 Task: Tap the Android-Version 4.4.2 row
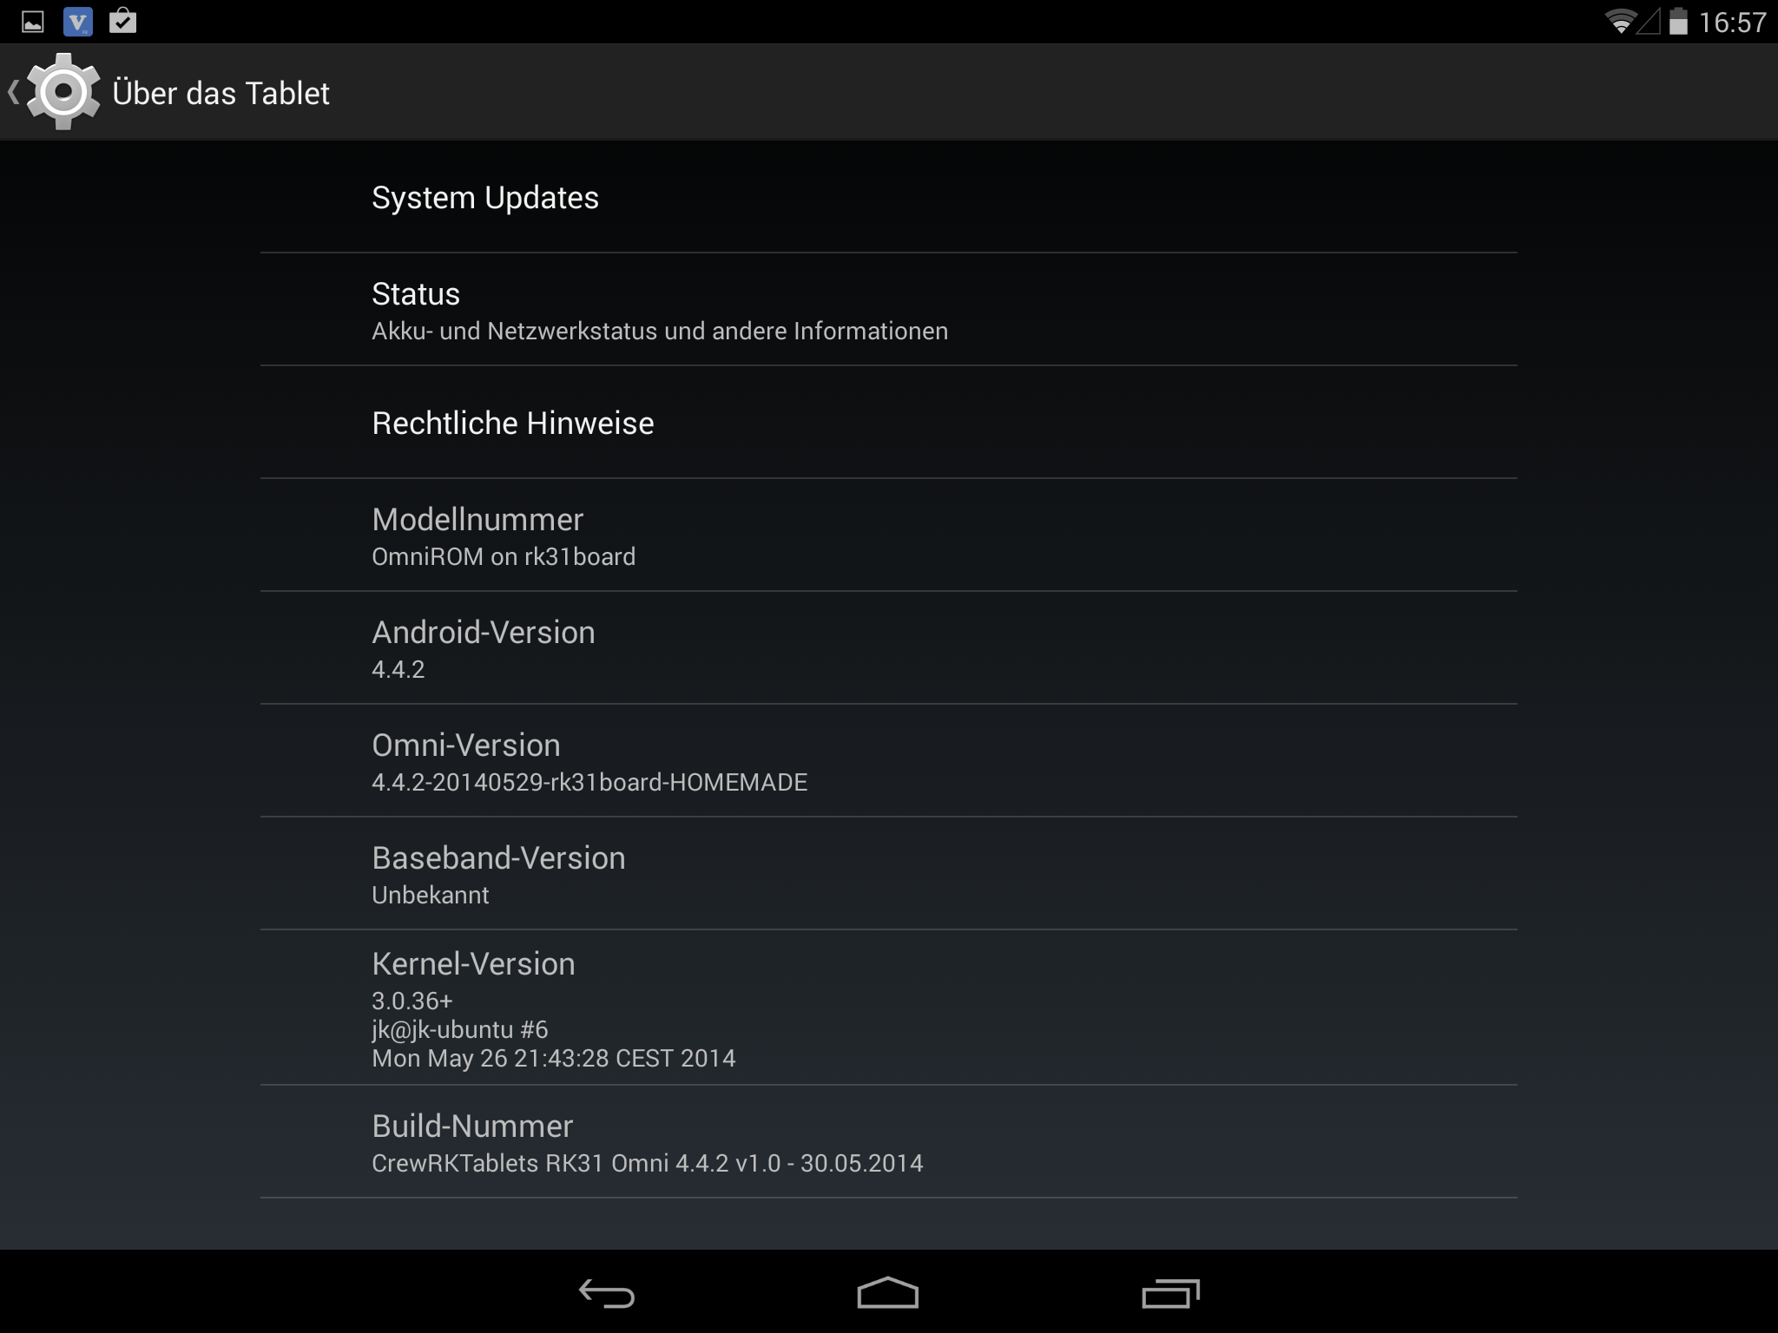pos(888,648)
